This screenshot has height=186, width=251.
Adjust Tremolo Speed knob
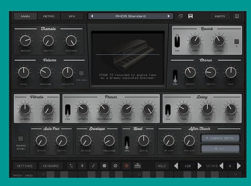pos(25,41)
